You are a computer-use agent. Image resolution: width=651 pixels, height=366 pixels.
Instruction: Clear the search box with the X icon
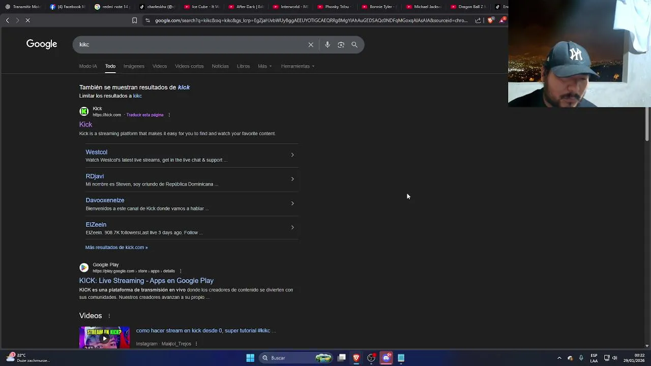tap(311, 45)
